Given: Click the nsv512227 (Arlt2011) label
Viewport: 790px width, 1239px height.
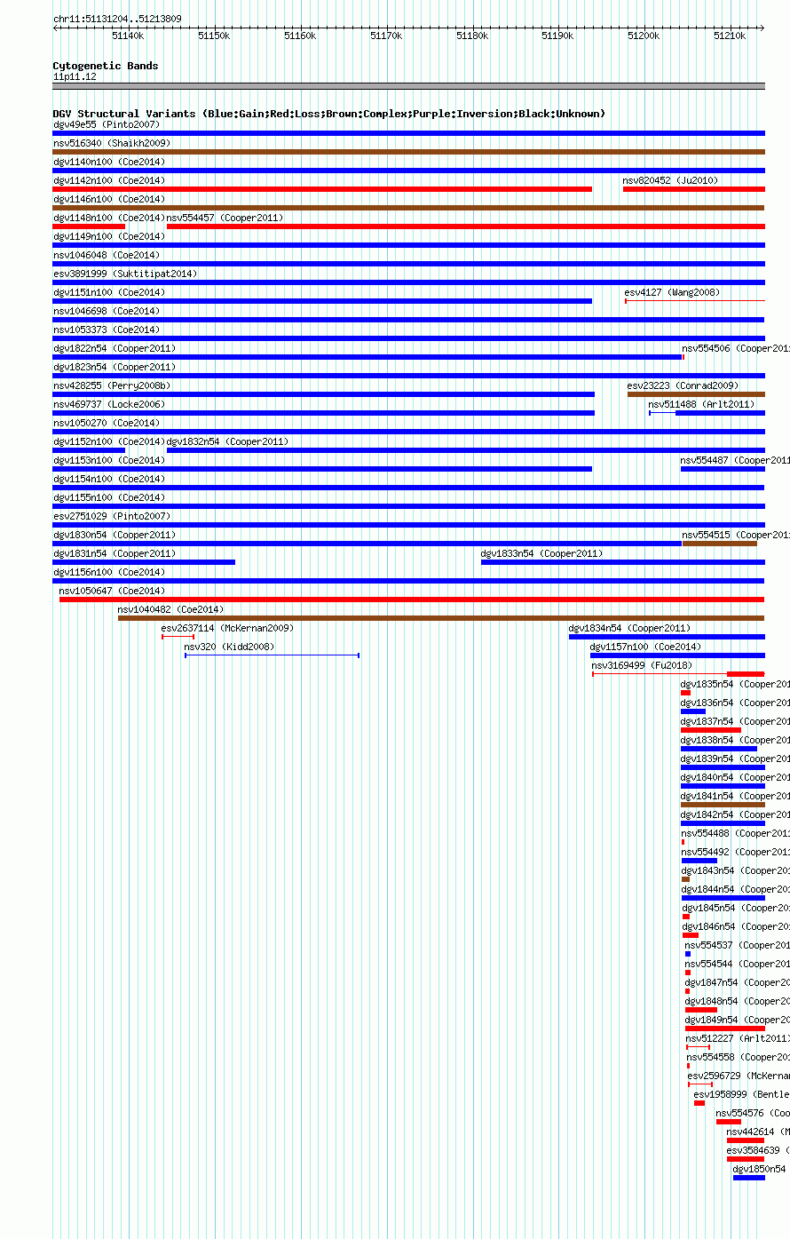Looking at the screenshot, I should (737, 1038).
